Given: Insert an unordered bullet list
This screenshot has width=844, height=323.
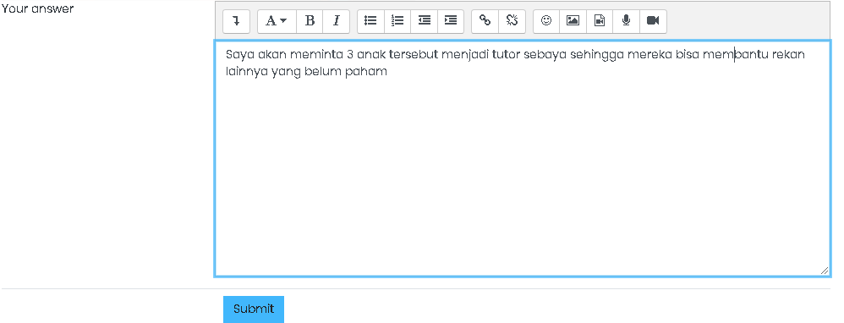Looking at the screenshot, I should (371, 21).
